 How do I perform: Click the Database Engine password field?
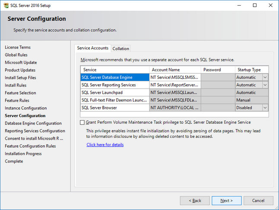[x=218, y=77]
